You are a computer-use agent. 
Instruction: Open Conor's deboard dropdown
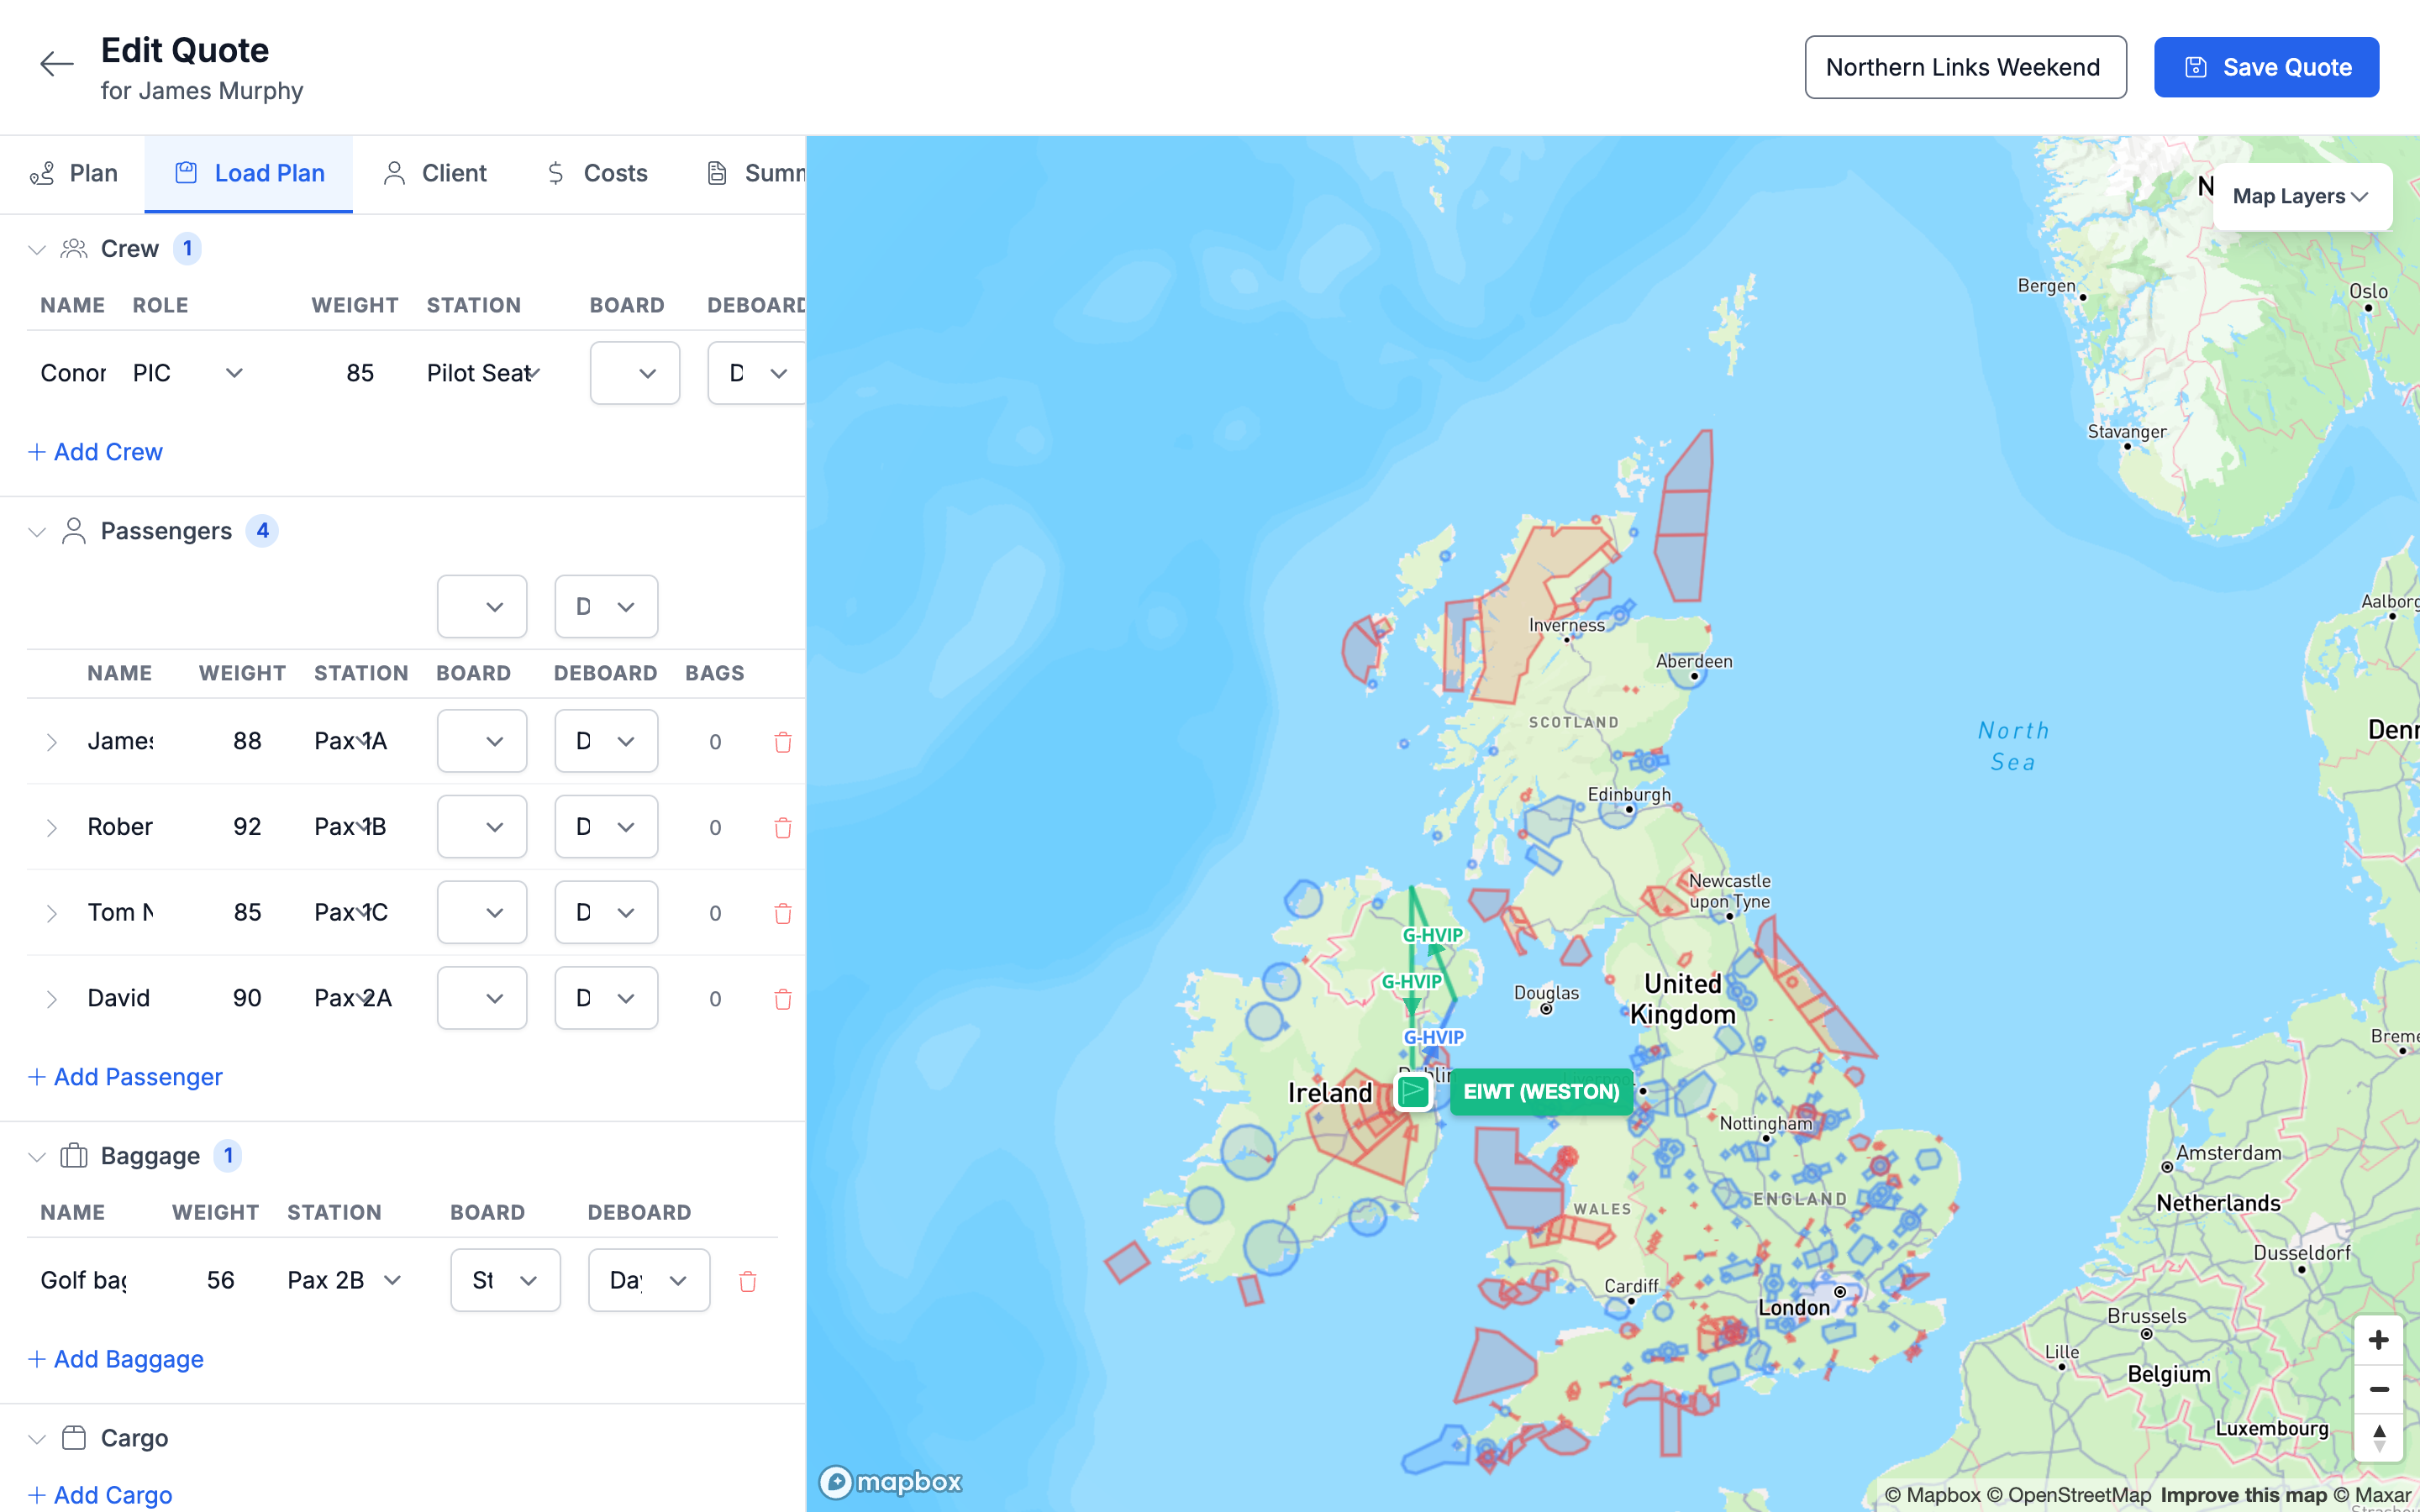click(x=757, y=373)
